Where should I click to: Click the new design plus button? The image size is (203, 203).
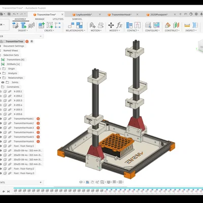(180, 14)
